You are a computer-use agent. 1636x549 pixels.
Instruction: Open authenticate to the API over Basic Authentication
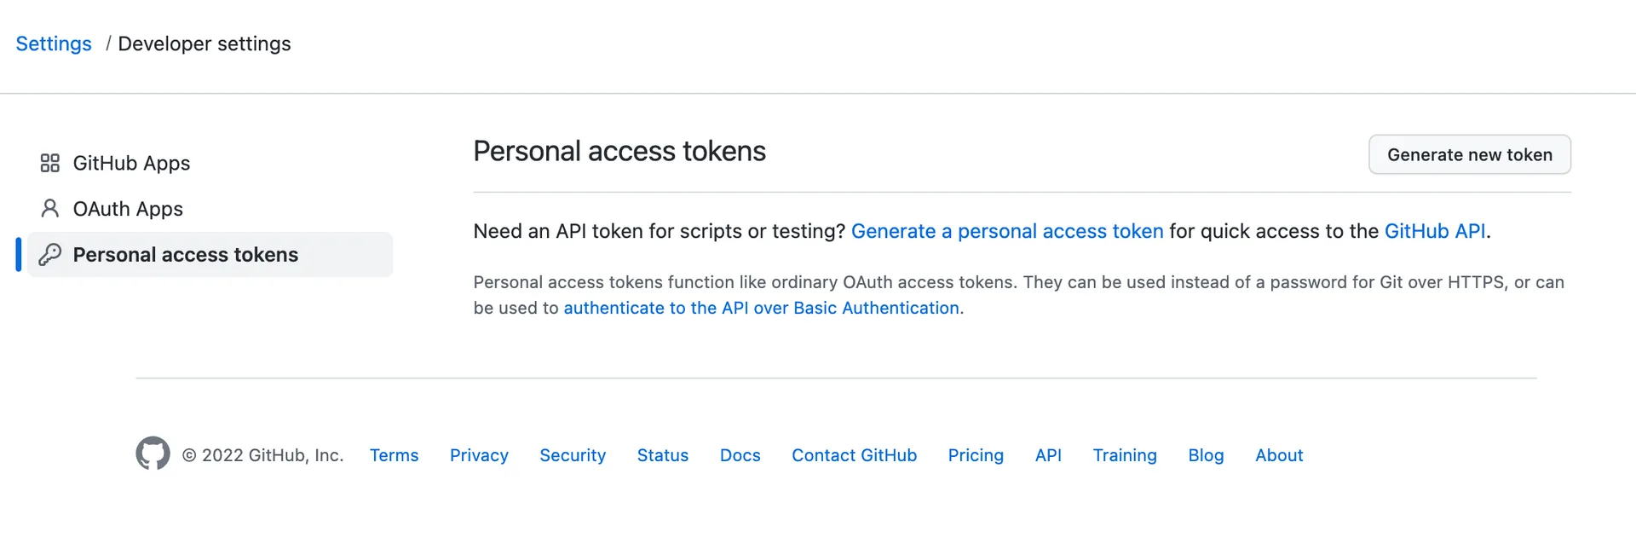coord(762,308)
